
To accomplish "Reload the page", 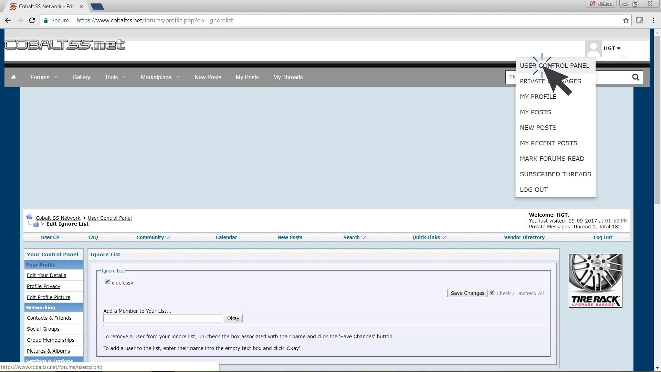I will [32, 20].
